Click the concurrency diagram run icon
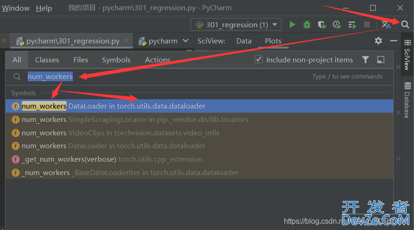 (x=352, y=25)
